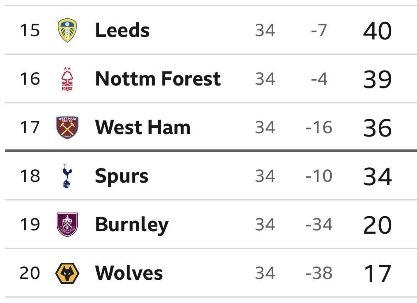Click Leeds' points total of 40

(x=377, y=31)
